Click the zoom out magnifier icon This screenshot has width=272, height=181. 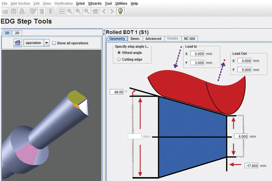(87, 11)
